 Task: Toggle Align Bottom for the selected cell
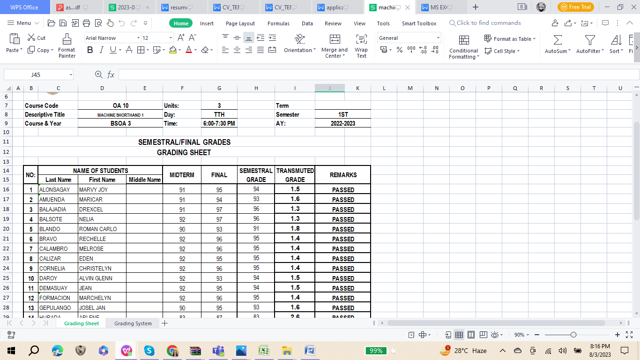coord(249,38)
